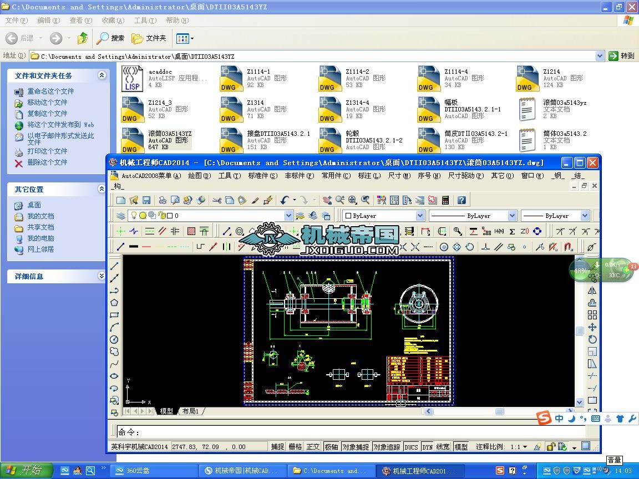Select the Mirror tool in modify toolbar

(592, 291)
